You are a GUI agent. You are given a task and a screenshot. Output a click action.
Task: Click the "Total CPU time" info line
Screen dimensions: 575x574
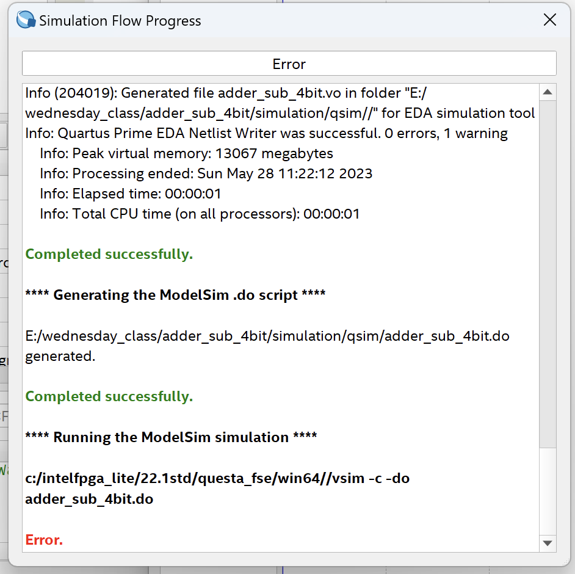[200, 214]
